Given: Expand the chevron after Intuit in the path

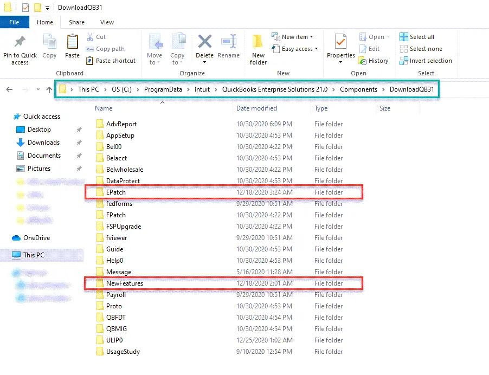Looking at the screenshot, I should pos(216,90).
